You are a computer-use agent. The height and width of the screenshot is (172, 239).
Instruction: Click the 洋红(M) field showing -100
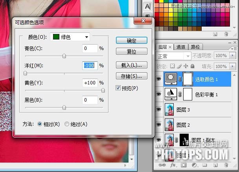90,65
